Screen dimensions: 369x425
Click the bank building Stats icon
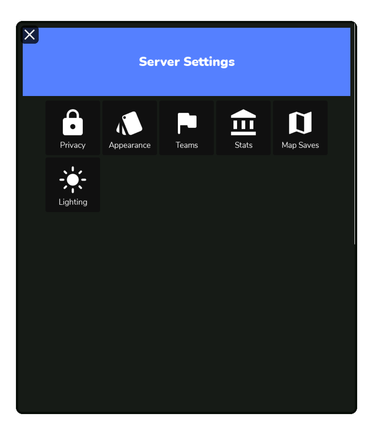[243, 122]
